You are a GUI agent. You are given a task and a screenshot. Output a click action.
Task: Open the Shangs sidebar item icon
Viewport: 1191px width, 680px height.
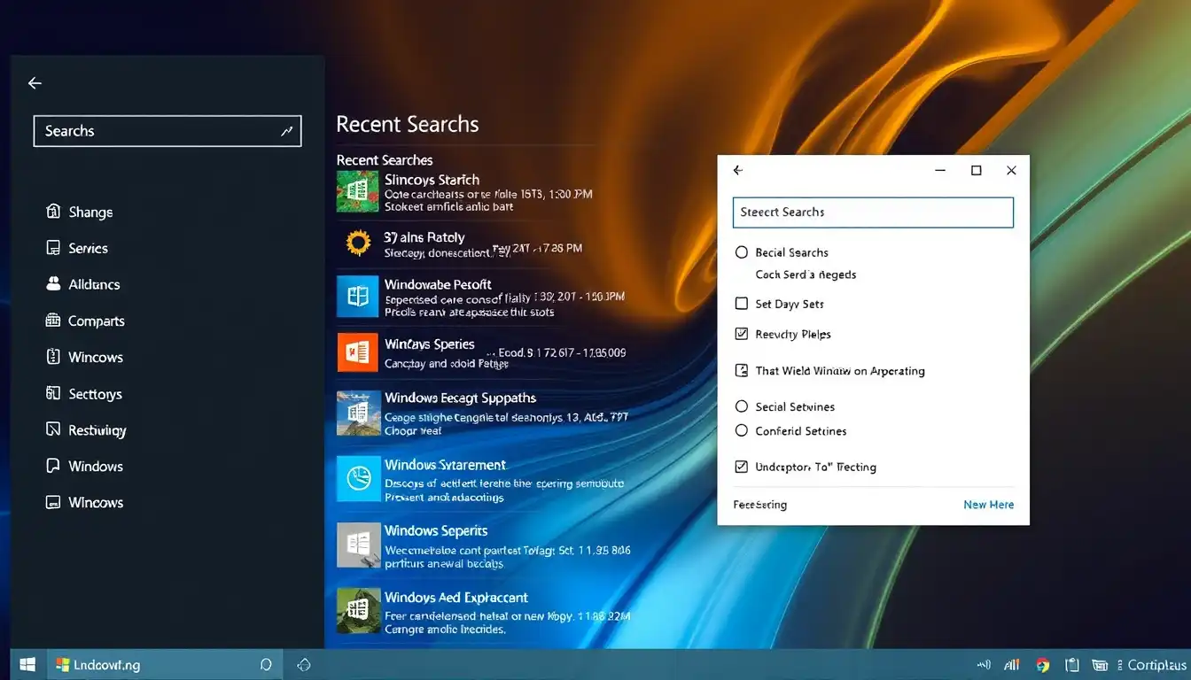coord(52,212)
